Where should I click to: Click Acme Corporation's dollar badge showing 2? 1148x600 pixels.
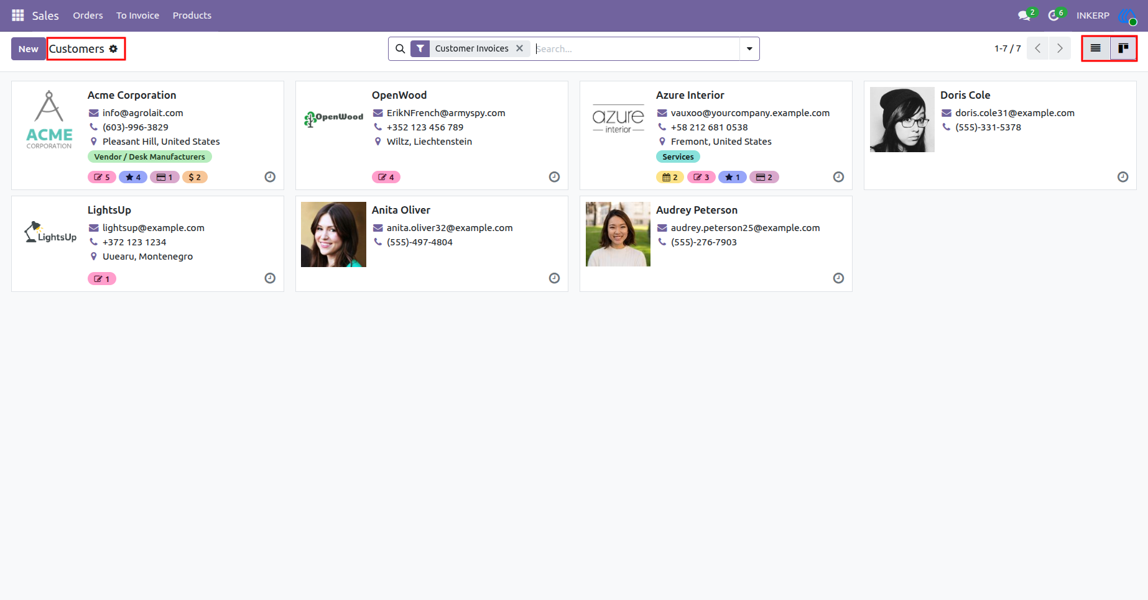195,177
